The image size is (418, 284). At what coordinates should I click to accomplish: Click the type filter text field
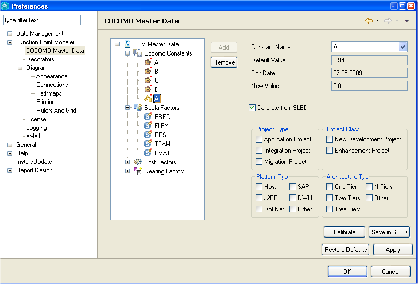tap(42, 20)
